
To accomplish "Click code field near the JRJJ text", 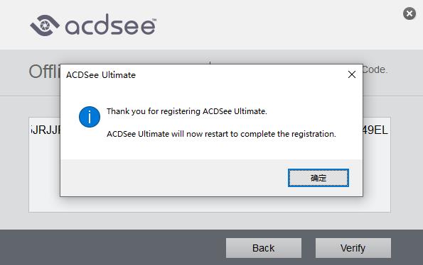I will (x=45, y=130).
